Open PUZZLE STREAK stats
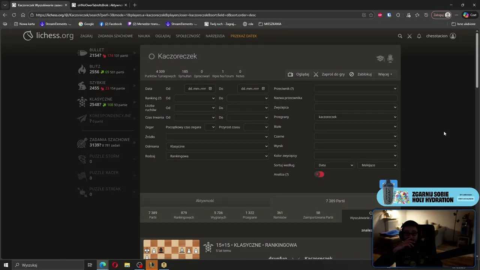The width and height of the screenshot is (480, 270). pos(107,192)
